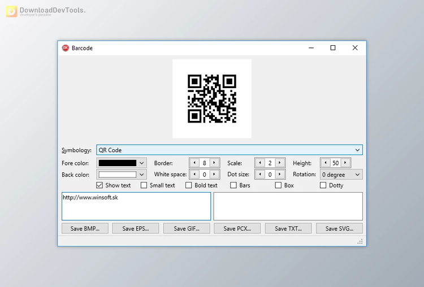Increase the Dot size value
The width and height of the screenshot is (424, 287).
pos(280,175)
